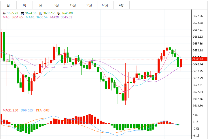Click the latest red candlestick at chart's right edge
The width and height of the screenshot is (208, 139).
point(181,63)
